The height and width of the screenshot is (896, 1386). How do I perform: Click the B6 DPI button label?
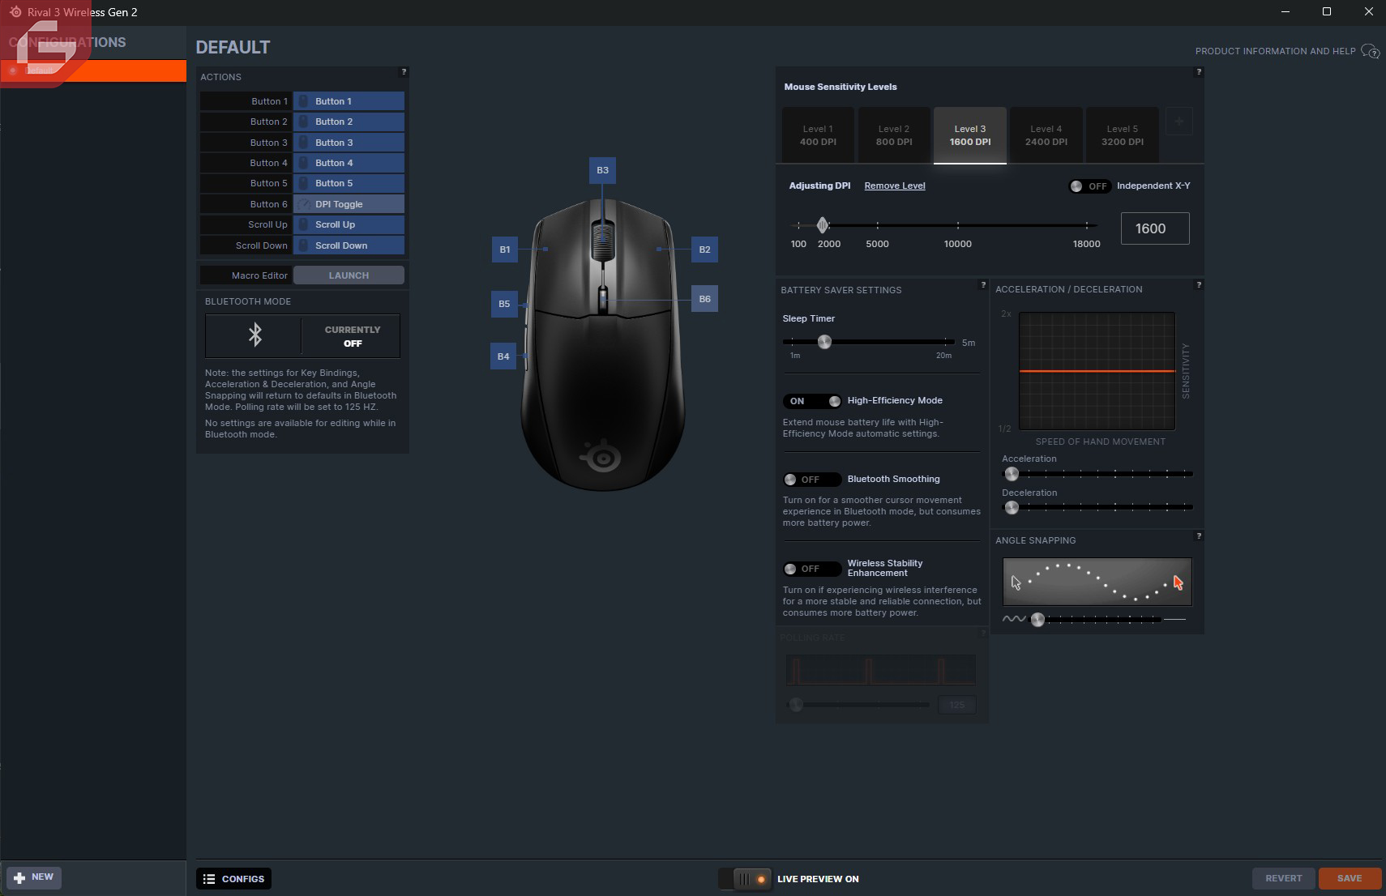[704, 299]
